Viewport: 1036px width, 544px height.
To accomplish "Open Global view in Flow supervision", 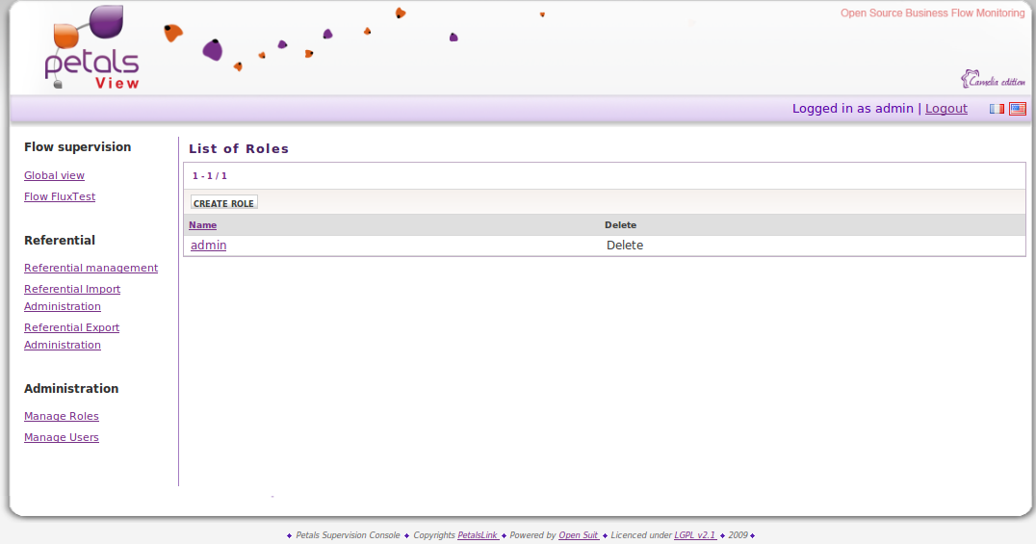I will coord(54,175).
